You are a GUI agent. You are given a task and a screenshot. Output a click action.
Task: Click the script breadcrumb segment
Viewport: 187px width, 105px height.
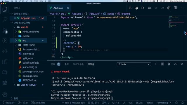tap(110, 14)
